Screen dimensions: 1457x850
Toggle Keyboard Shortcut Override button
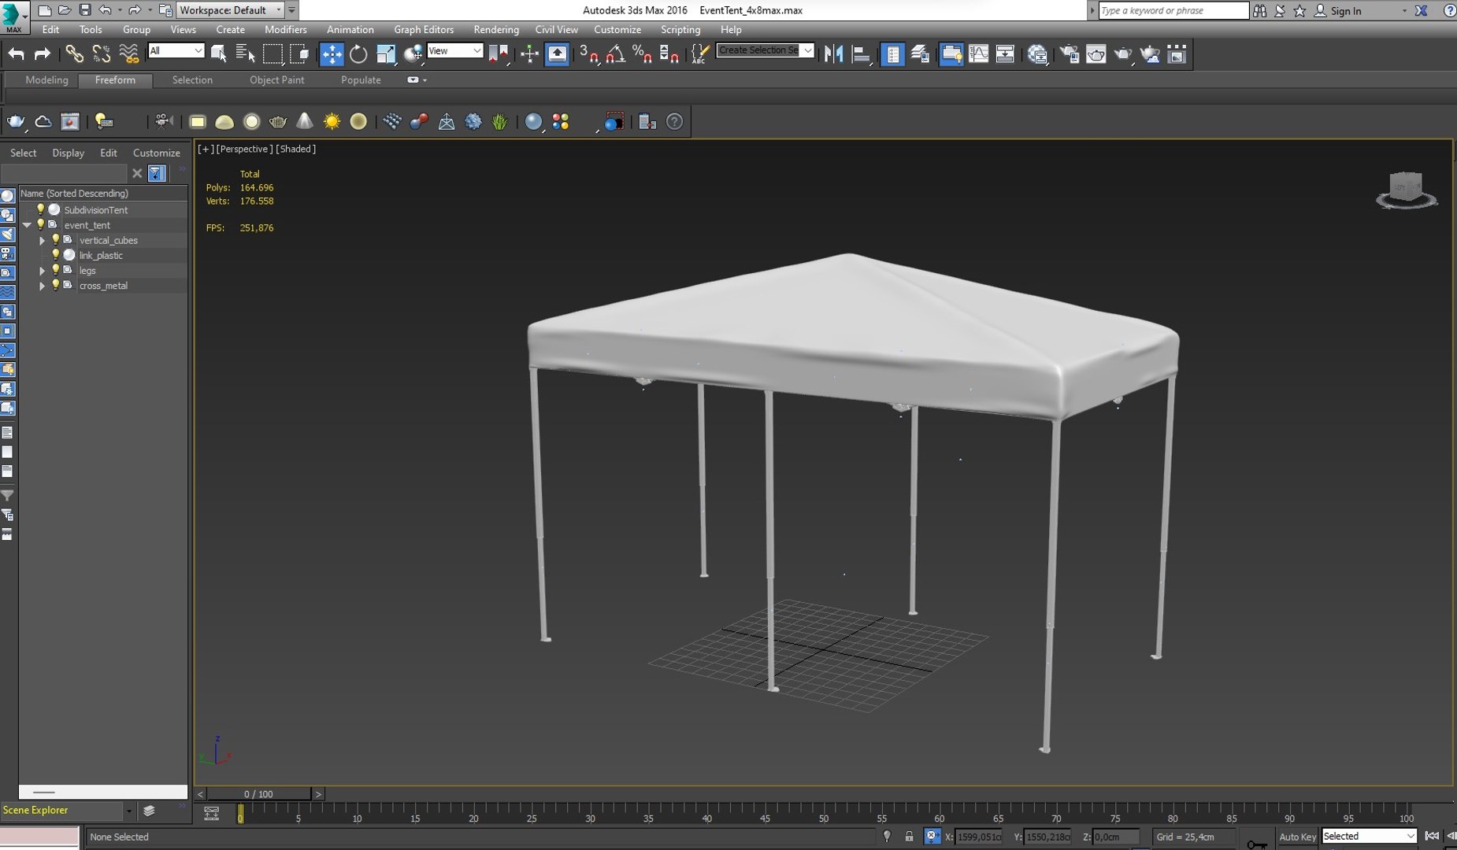(x=557, y=54)
